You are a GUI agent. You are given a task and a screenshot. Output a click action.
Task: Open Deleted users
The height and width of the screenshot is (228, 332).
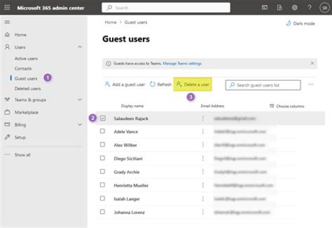click(x=28, y=89)
